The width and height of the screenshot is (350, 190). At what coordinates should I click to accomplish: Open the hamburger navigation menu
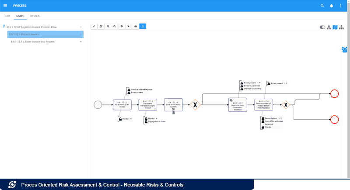click(x=5, y=6)
